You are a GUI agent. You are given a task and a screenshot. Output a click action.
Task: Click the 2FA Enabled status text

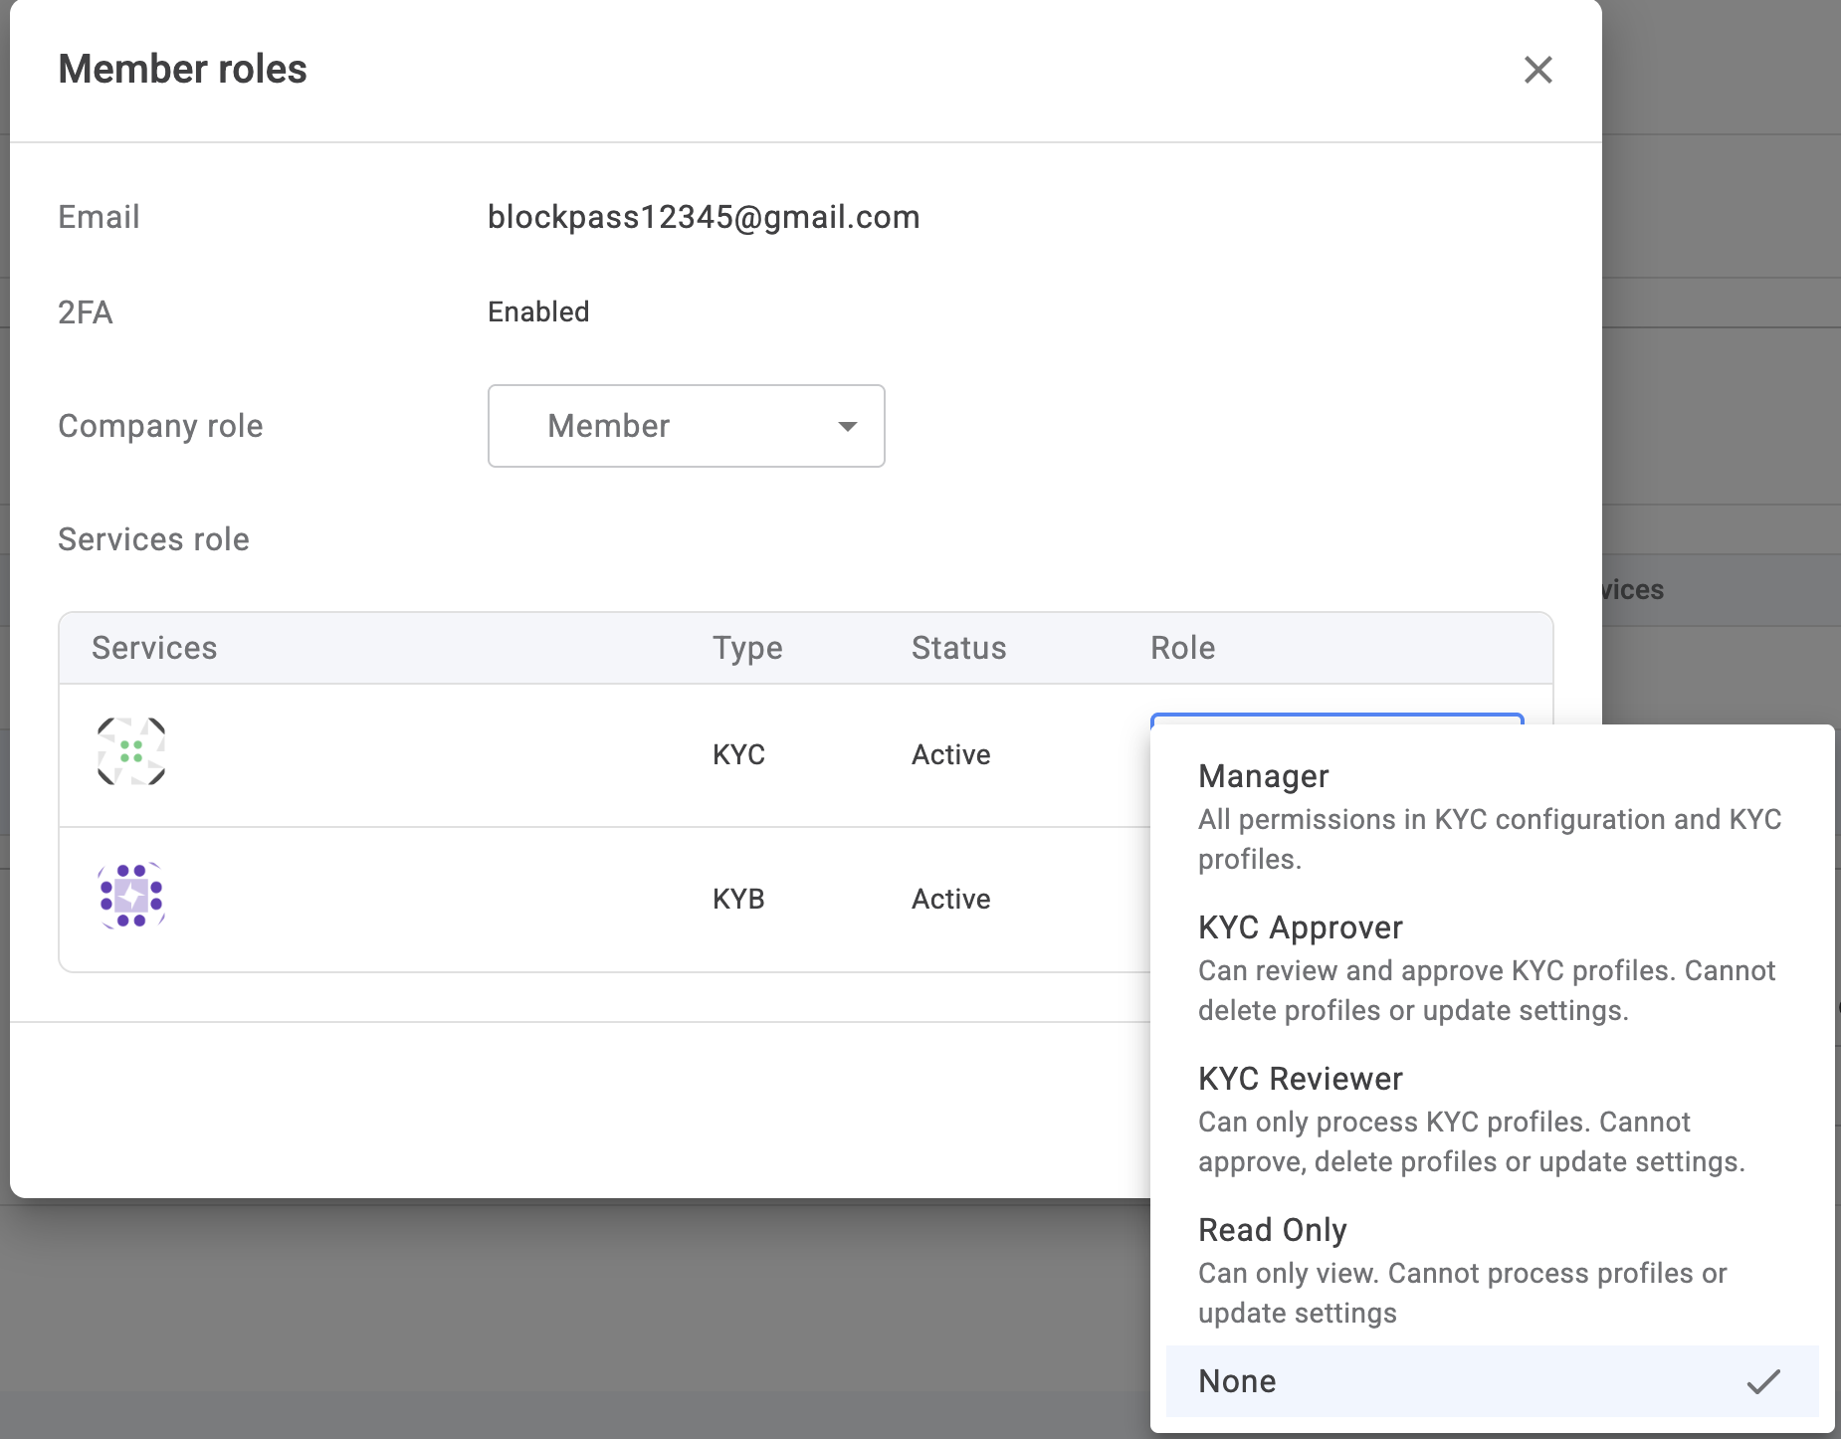[538, 312]
